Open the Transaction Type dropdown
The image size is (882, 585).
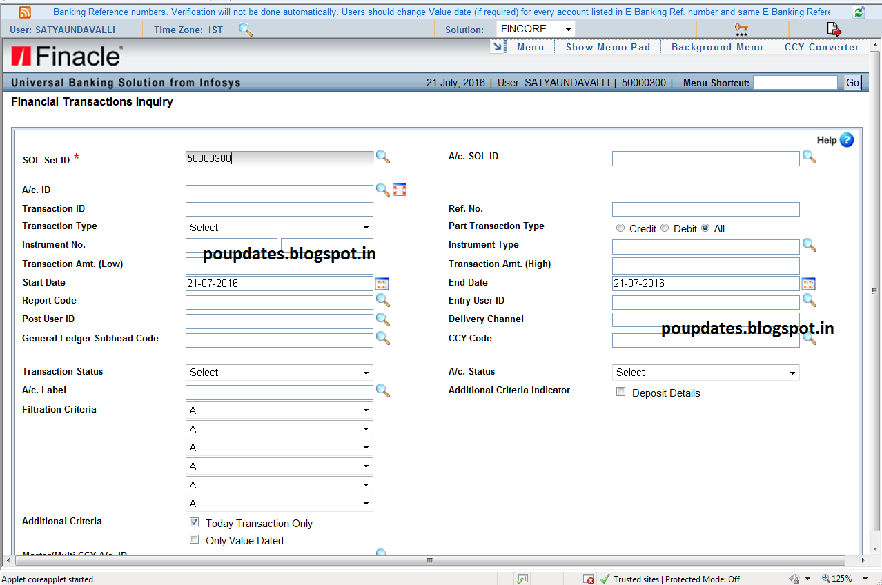[x=280, y=228]
